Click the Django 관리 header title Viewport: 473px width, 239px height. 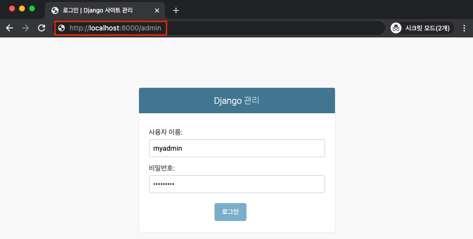click(x=236, y=100)
